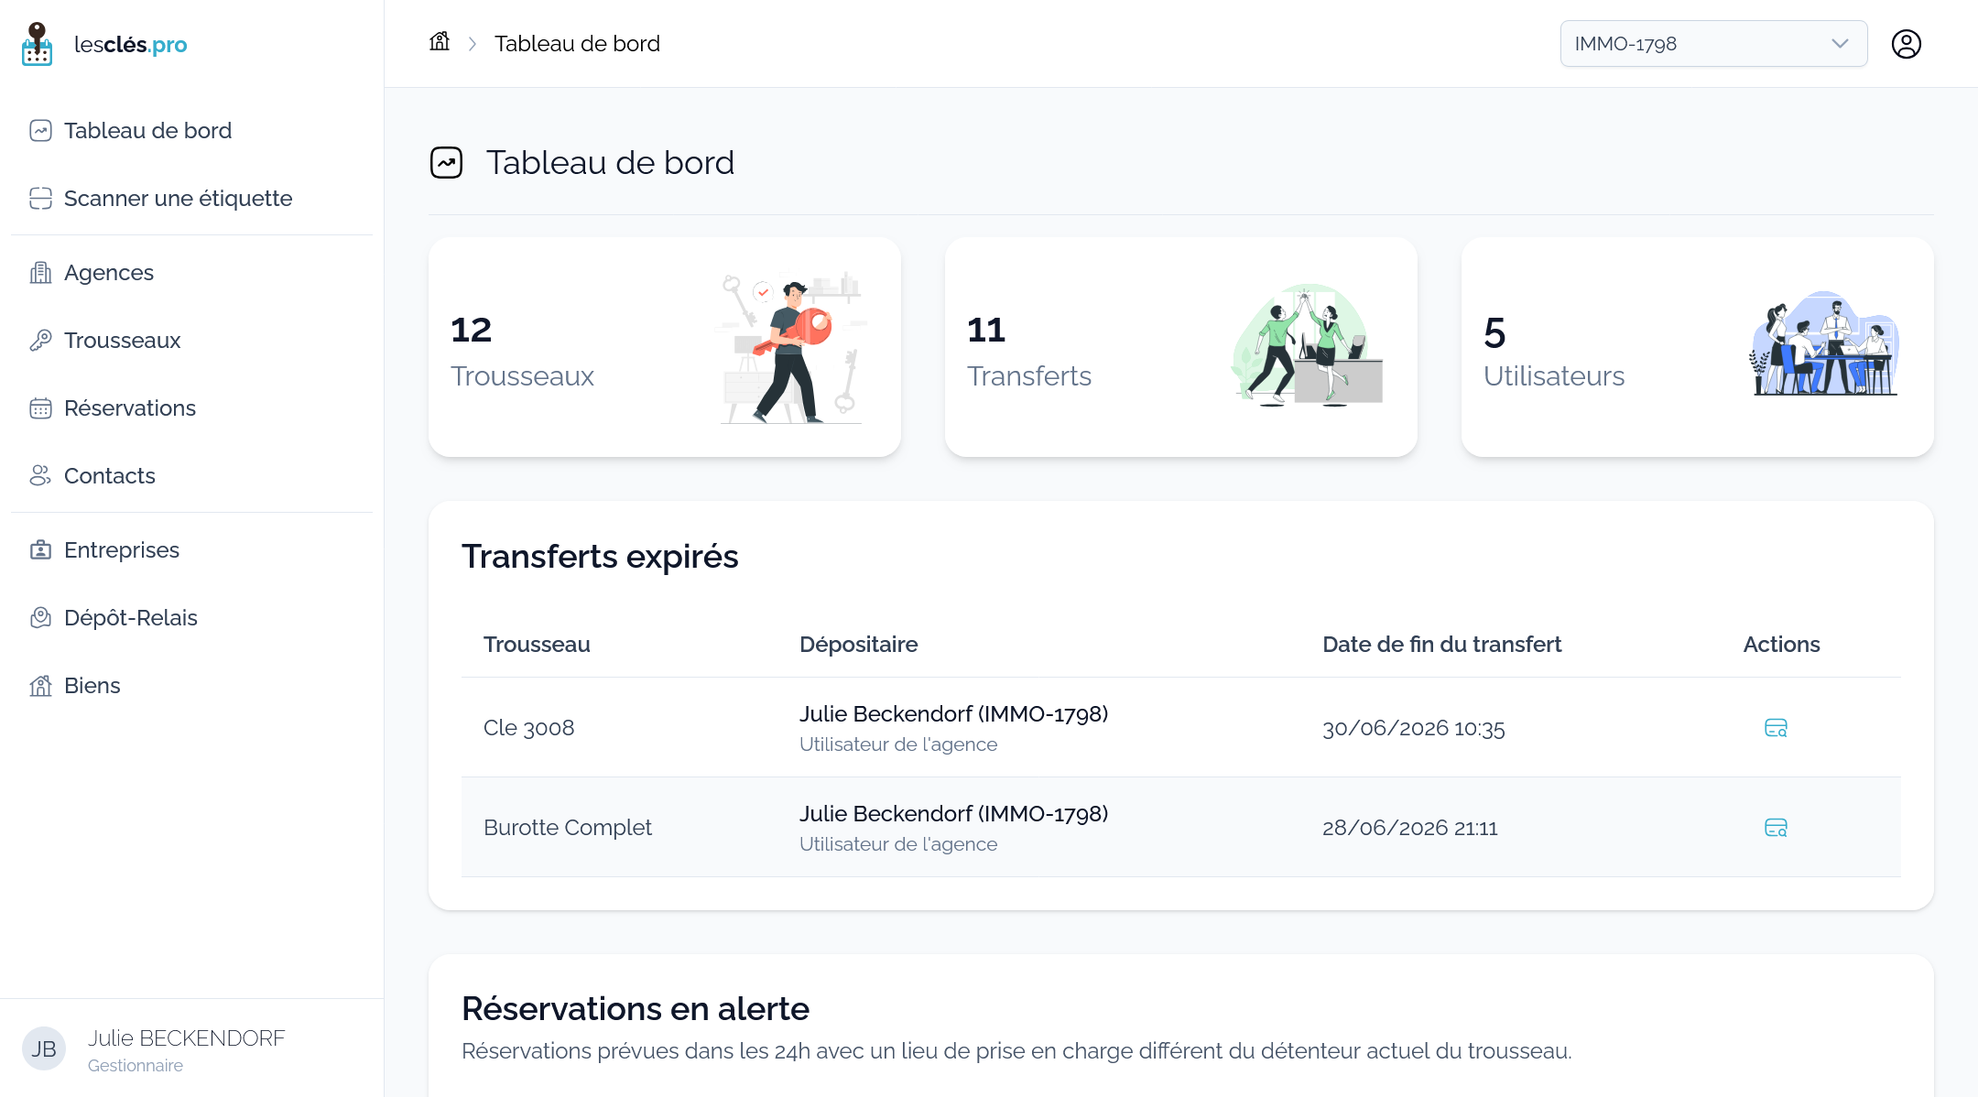
Task: Click Julie BECKENDORF profile name
Action: (x=187, y=1038)
